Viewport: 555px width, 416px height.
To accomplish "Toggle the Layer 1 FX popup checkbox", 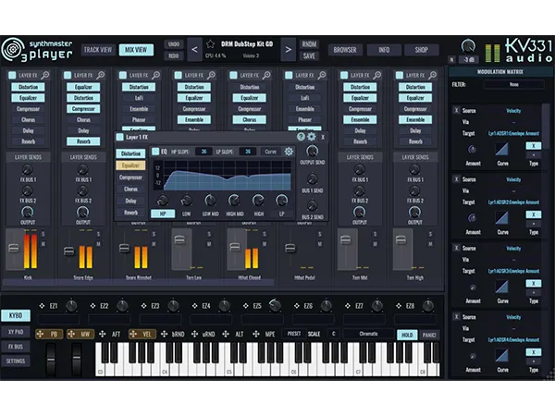I will (120, 137).
